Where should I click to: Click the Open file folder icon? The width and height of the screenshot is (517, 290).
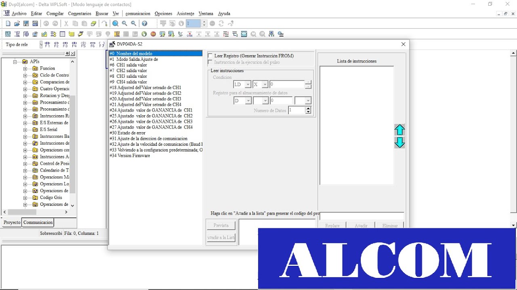click(x=17, y=24)
